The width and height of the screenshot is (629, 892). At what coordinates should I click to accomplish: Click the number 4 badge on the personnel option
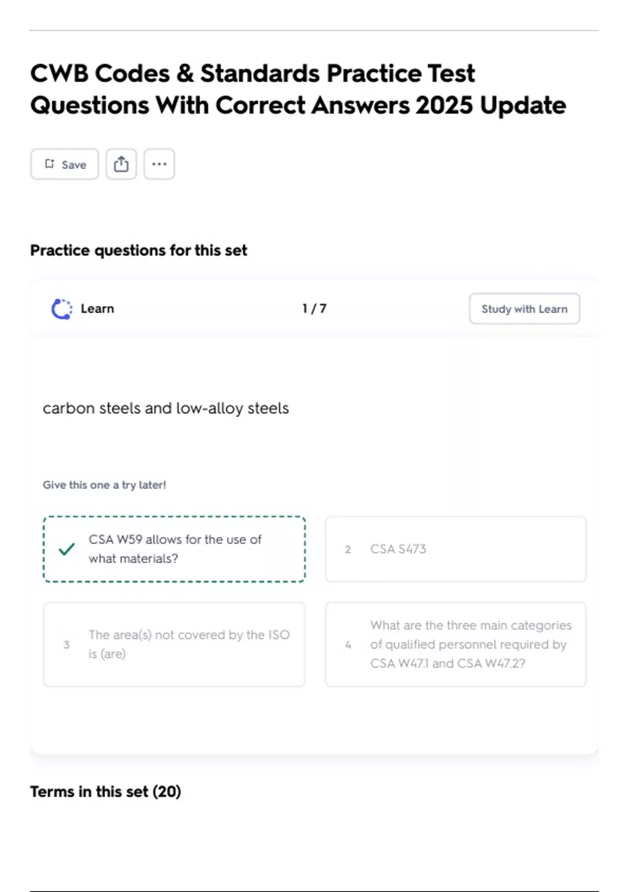348,644
